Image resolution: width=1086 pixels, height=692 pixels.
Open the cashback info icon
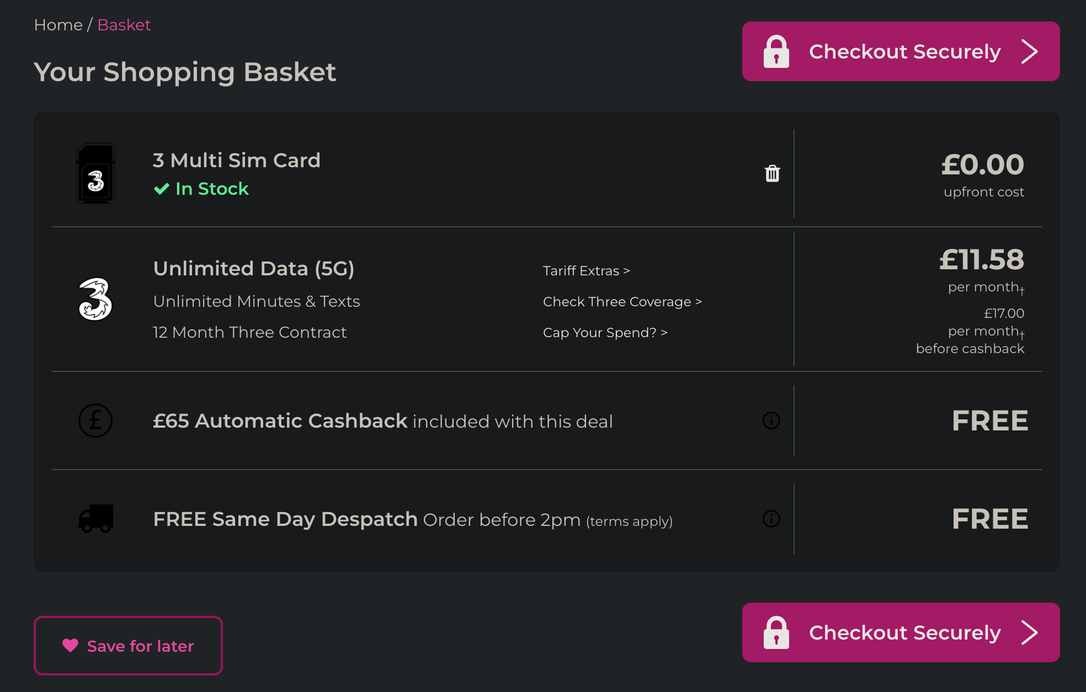(771, 420)
